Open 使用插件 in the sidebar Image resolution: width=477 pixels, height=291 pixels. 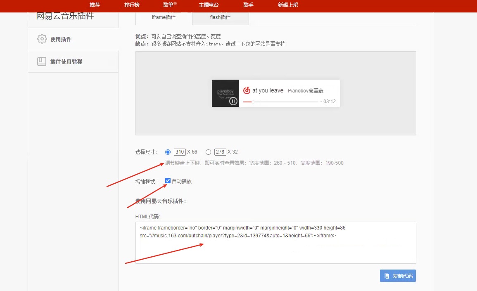pos(74,39)
